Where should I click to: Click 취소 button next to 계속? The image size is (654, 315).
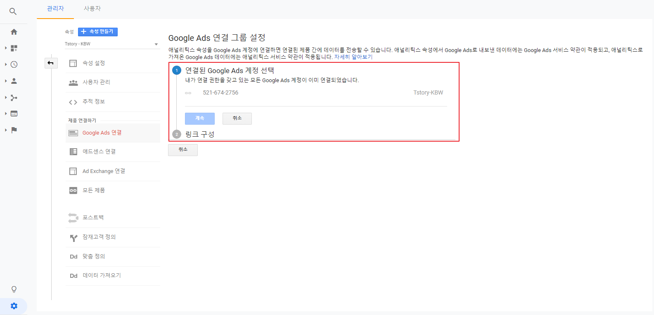(237, 118)
